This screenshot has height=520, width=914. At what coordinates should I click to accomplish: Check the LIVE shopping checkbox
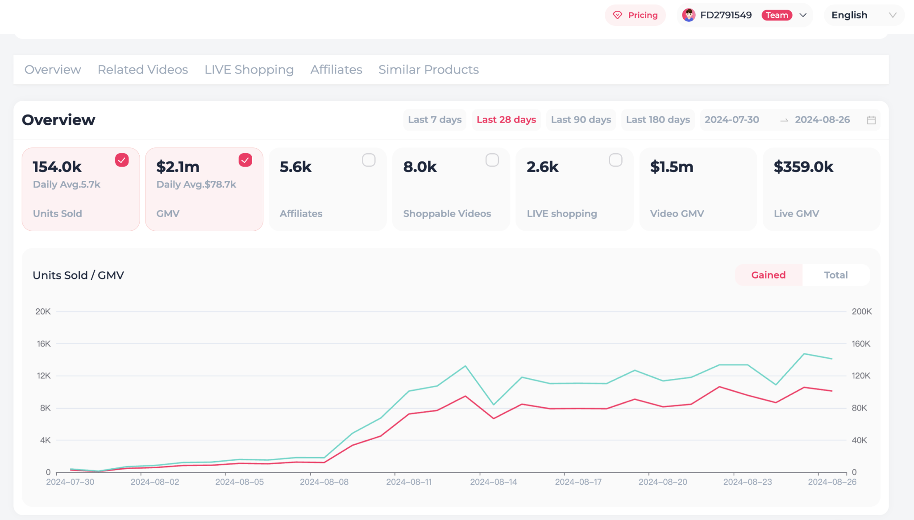(x=615, y=160)
